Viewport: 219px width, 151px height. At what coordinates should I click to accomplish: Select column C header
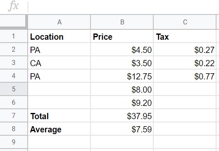tap(185, 22)
